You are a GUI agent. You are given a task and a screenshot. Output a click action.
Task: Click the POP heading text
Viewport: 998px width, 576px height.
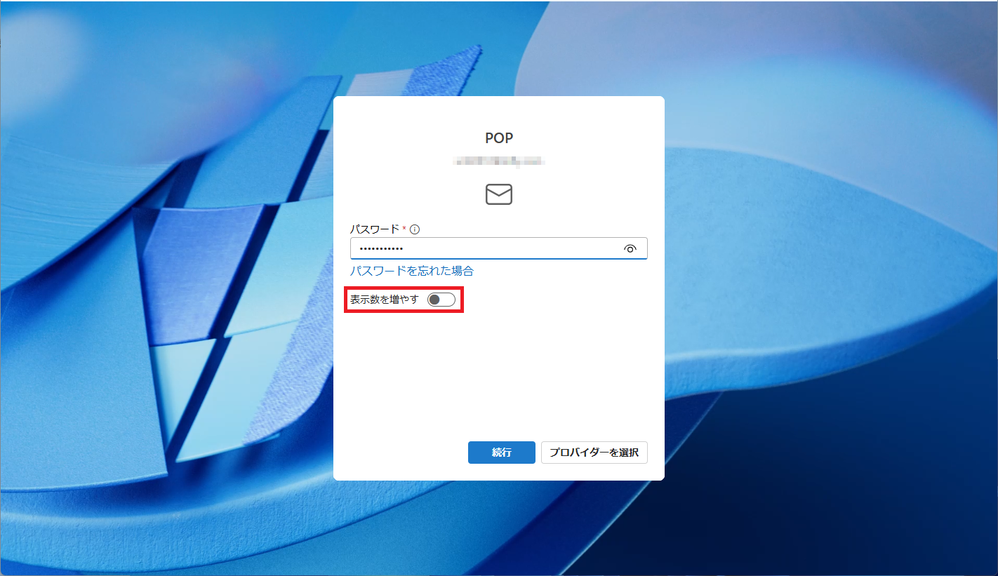[499, 138]
